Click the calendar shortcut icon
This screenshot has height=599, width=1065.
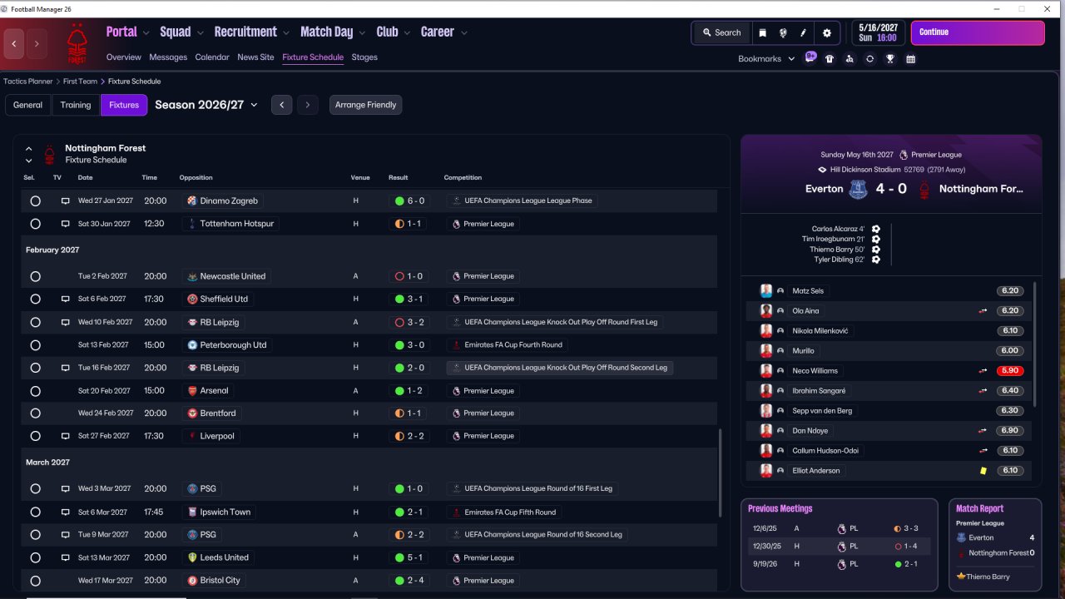[x=911, y=59]
